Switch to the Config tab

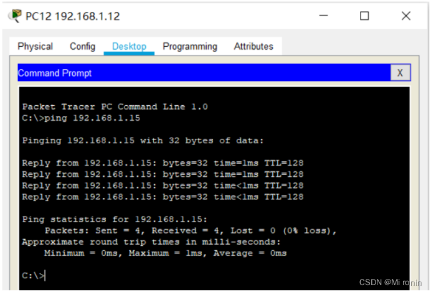click(x=82, y=47)
